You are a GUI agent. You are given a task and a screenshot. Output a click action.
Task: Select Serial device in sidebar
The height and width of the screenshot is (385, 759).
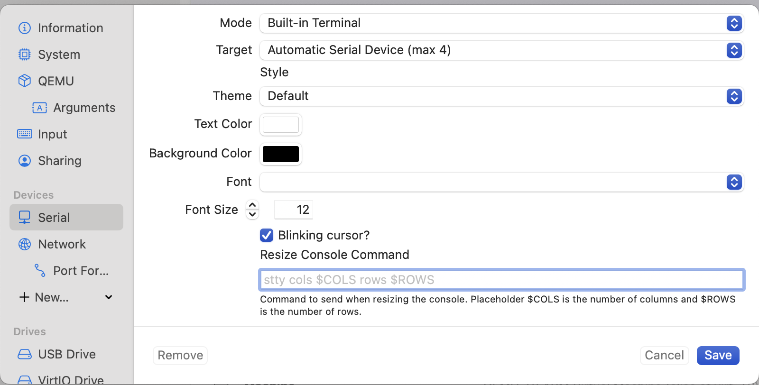click(66, 218)
